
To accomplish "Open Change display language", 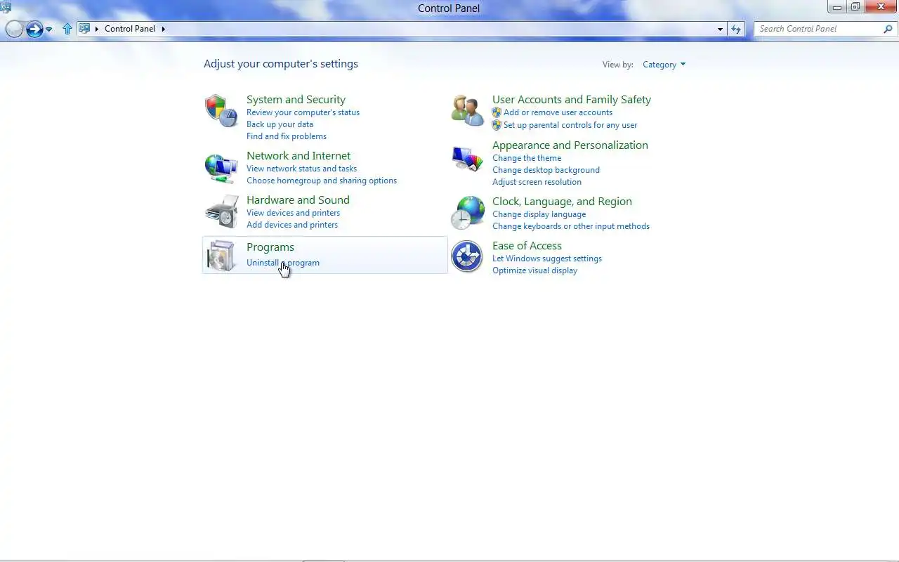I will (x=539, y=214).
